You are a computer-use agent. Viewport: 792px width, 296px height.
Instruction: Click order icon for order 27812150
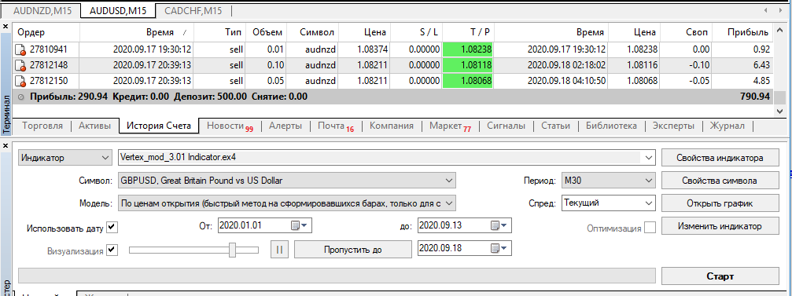tap(20, 81)
